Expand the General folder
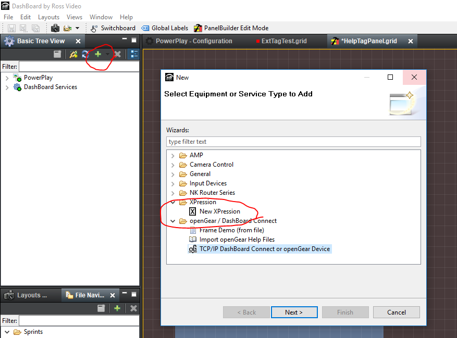The width and height of the screenshot is (457, 338). pyautogui.click(x=173, y=174)
